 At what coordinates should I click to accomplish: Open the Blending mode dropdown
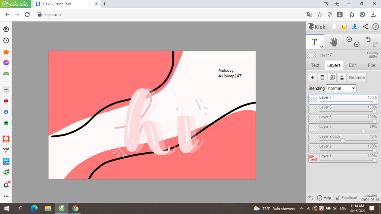pyautogui.click(x=341, y=88)
